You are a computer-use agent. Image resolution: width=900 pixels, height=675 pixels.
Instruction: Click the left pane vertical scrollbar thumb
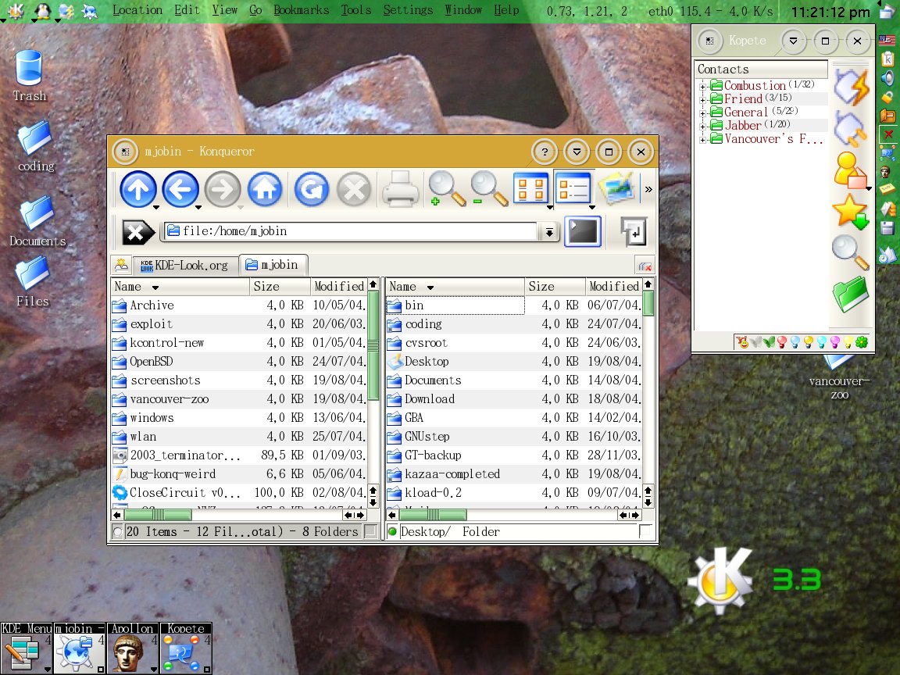click(373, 345)
